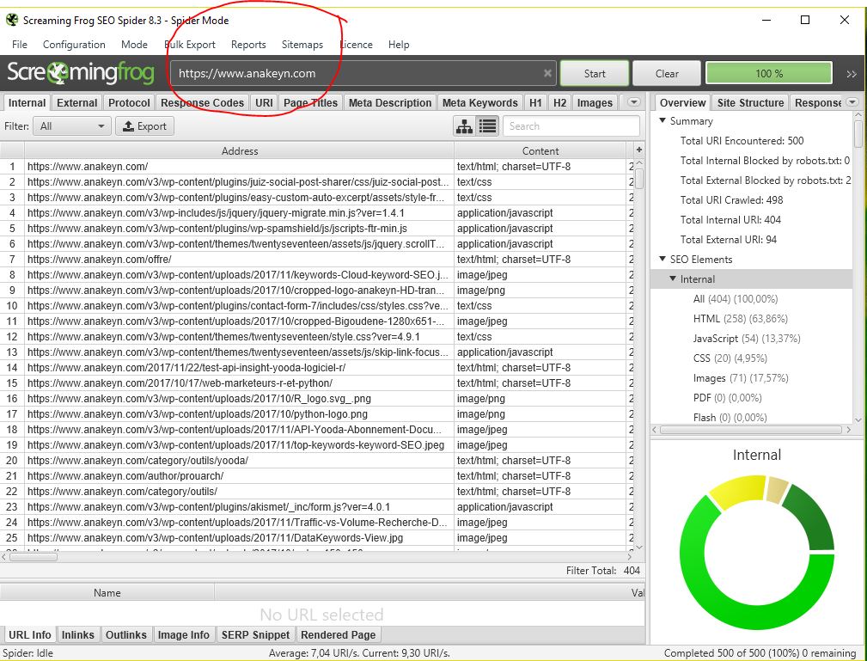Viewport: 867px width, 661px height.
Task: Open the Filter dropdown set to All
Action: click(x=72, y=126)
